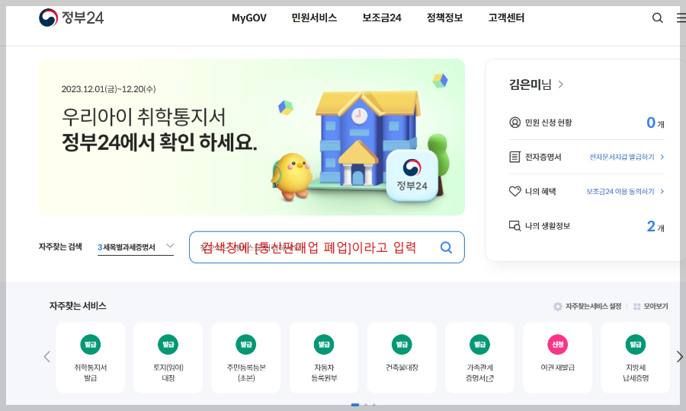
Task: Open 건축물대장 service card
Action: click(x=402, y=357)
